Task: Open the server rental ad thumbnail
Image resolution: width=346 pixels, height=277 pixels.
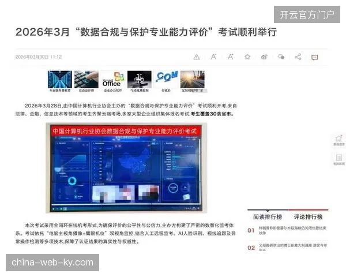Action: coord(60,80)
